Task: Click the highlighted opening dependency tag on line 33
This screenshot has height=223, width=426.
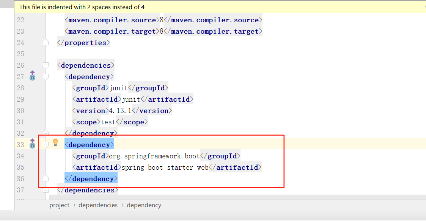Action: point(89,145)
